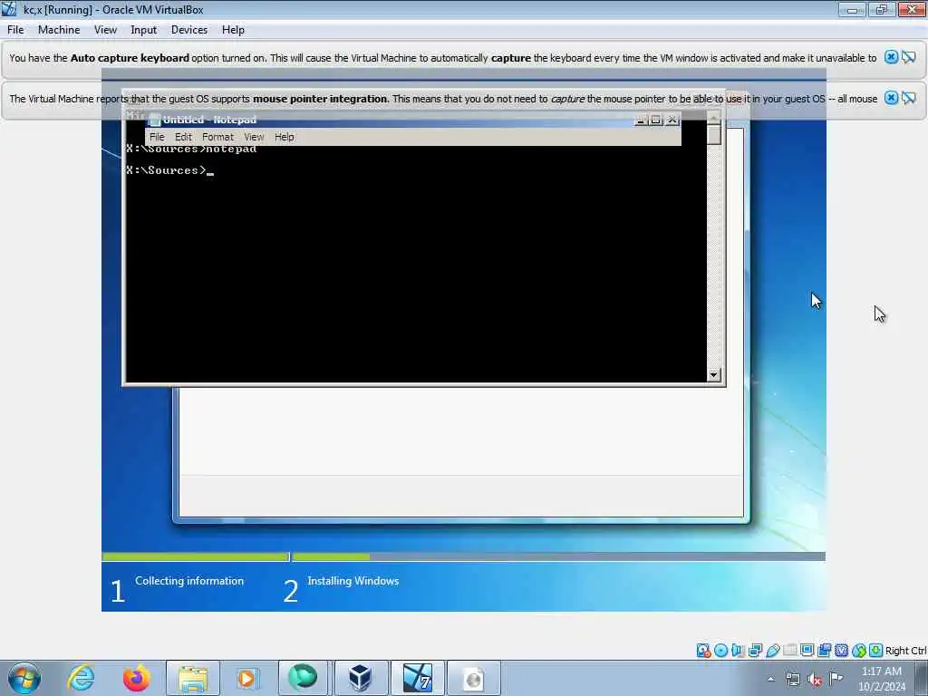The image size is (928, 696).
Task: Click the Right Ctrl host key label
Action: click(905, 651)
